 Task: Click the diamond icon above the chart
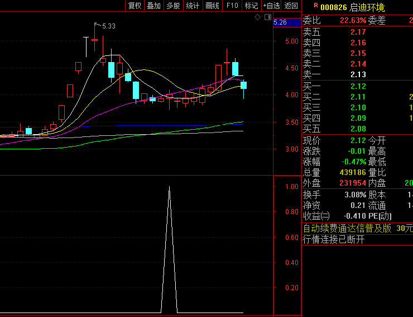[257, 17]
